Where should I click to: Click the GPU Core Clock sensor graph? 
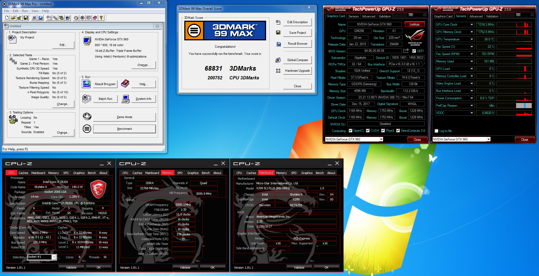(x=514, y=25)
